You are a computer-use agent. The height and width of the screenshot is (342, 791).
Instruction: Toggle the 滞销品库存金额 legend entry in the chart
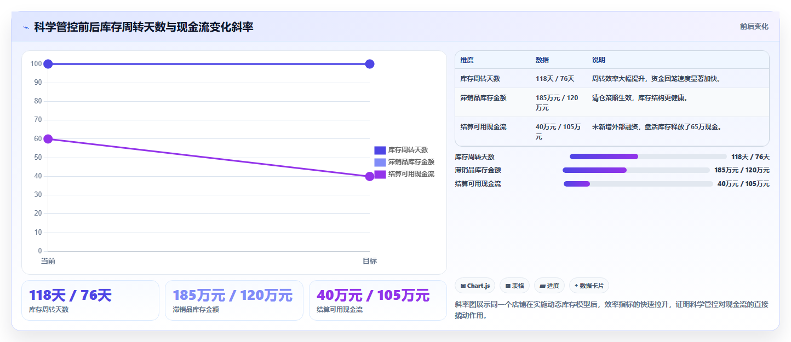pos(404,162)
